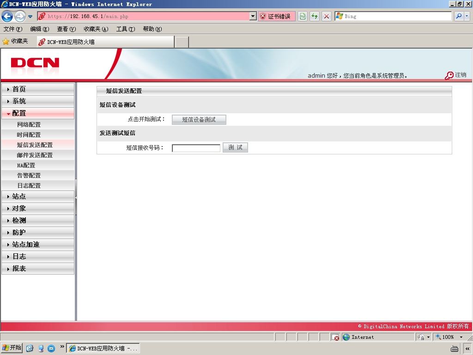Open 邮件发送配置 in the sidebar
This screenshot has width=473, height=355.
point(38,155)
